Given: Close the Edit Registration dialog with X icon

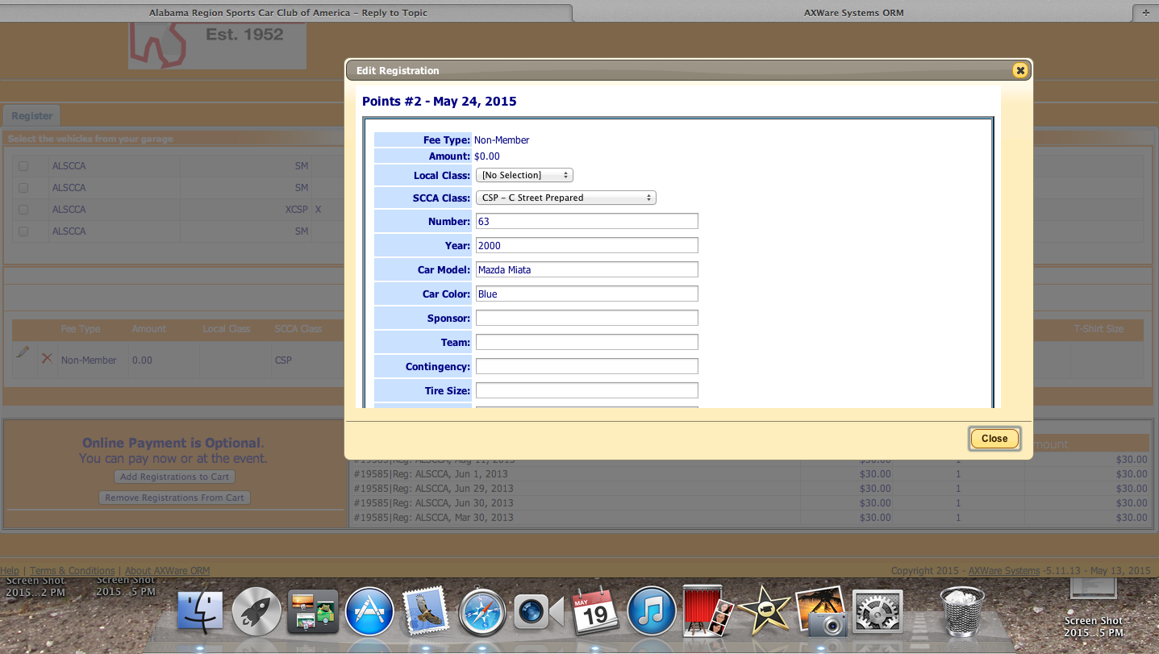Looking at the screenshot, I should coord(1020,71).
